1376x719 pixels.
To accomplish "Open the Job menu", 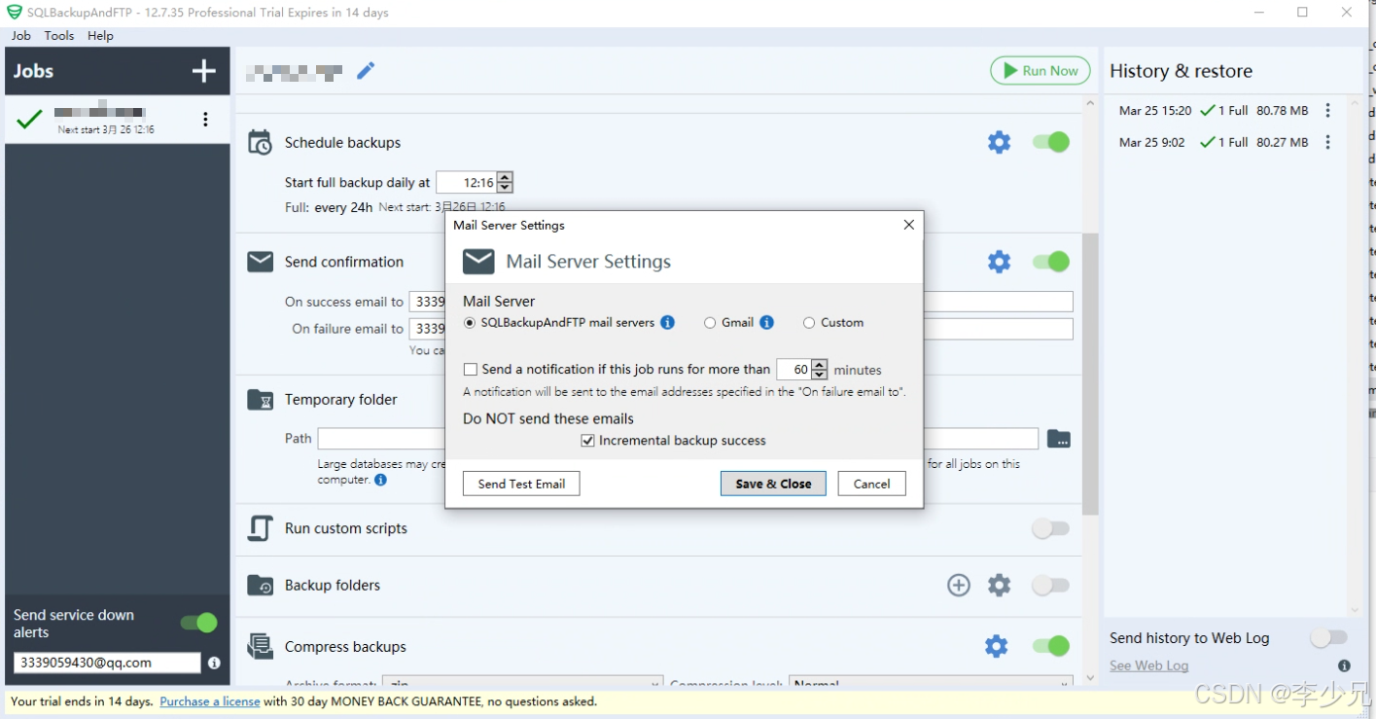I will click(21, 36).
